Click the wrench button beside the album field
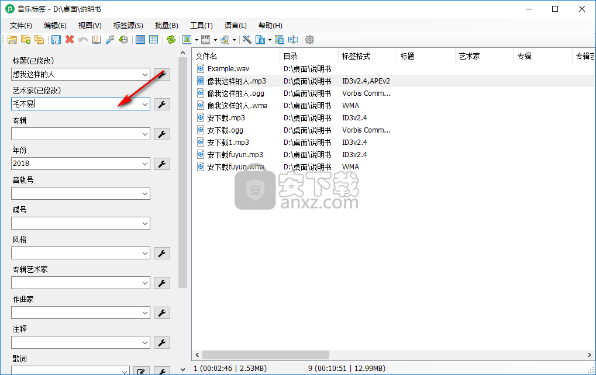 point(162,134)
